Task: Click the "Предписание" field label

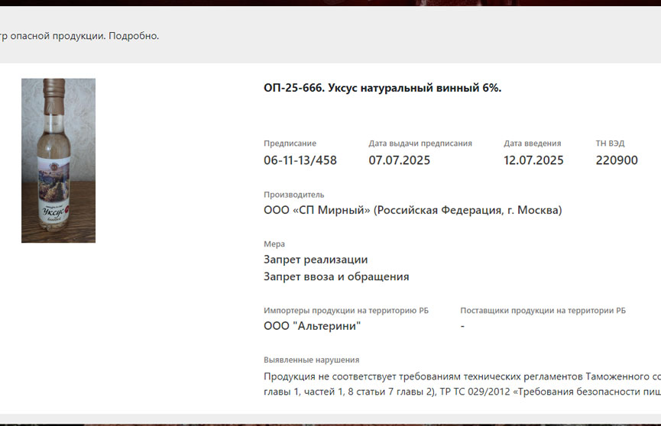Action: 290,144
